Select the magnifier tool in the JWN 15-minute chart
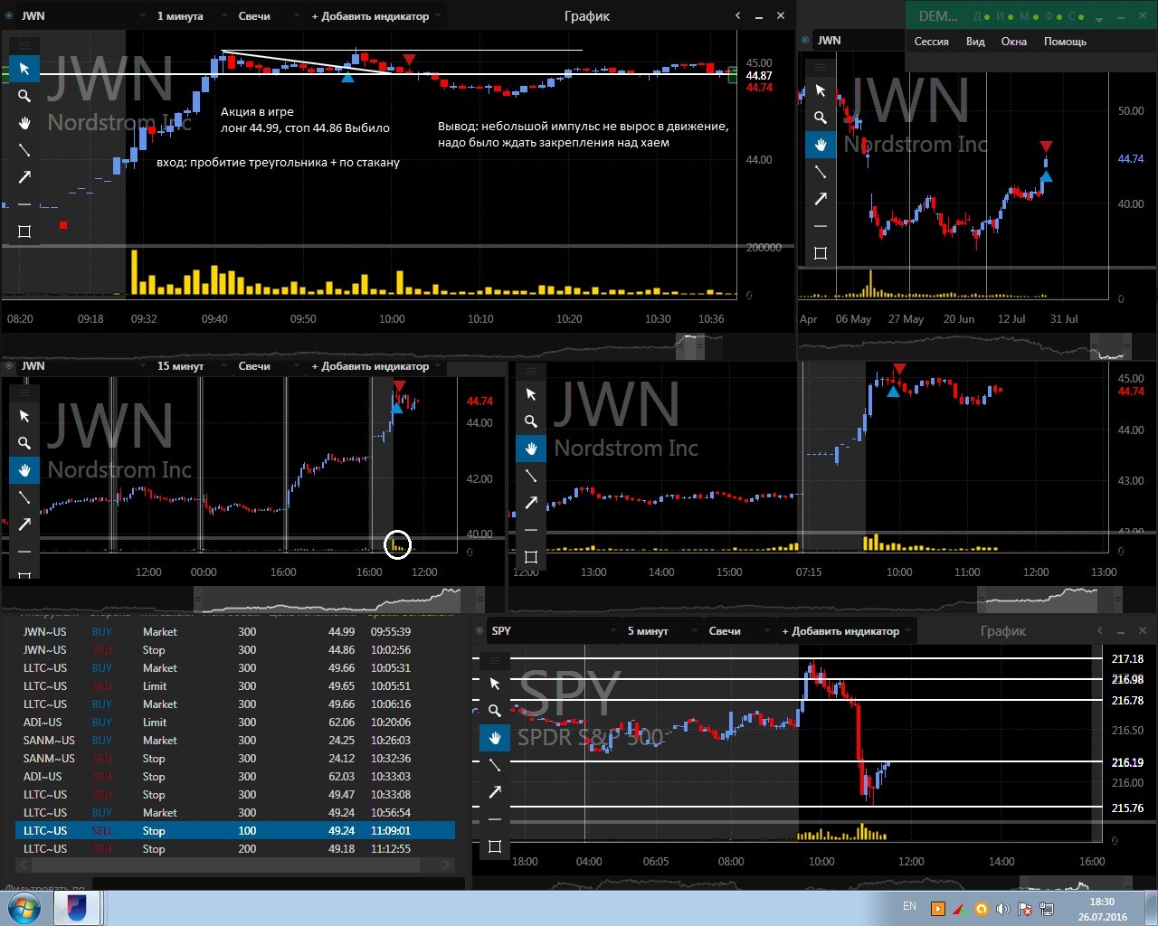This screenshot has height=926, width=1158. 24,443
